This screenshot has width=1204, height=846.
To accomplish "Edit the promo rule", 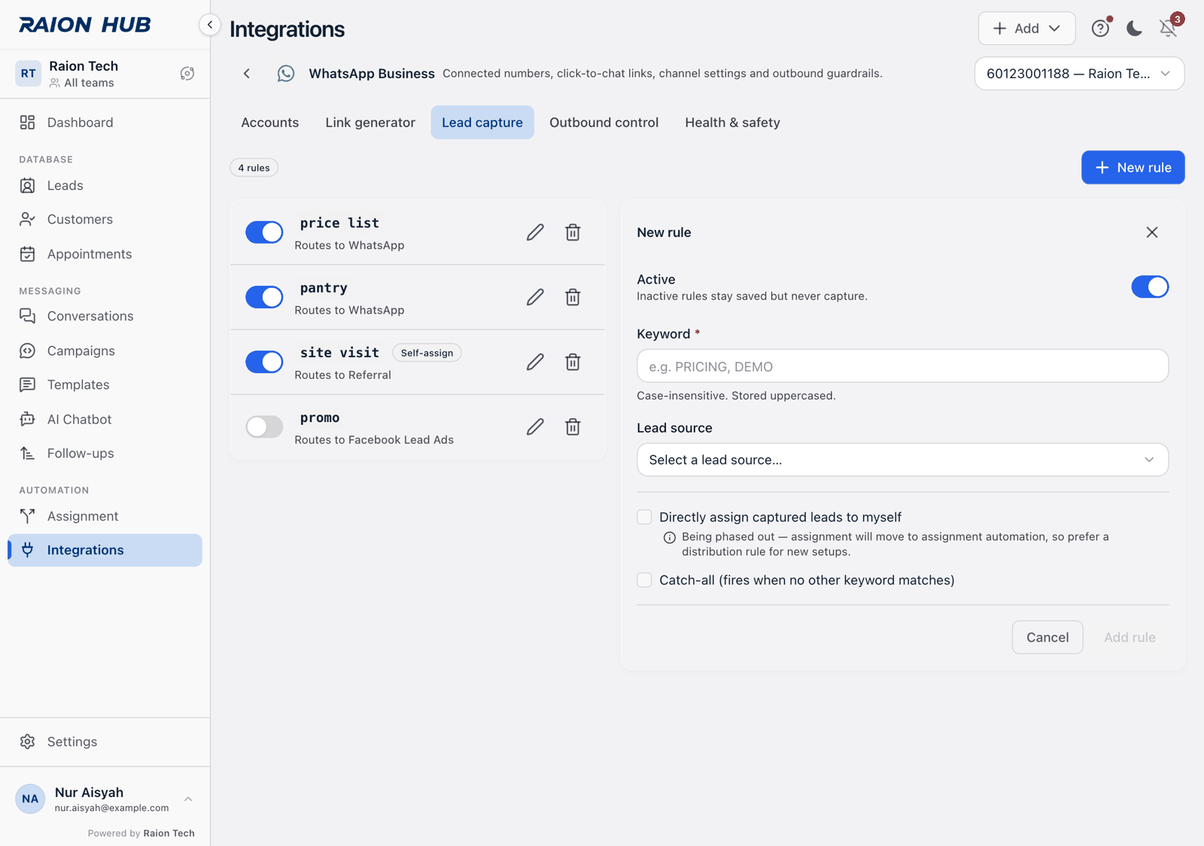I will 535,427.
